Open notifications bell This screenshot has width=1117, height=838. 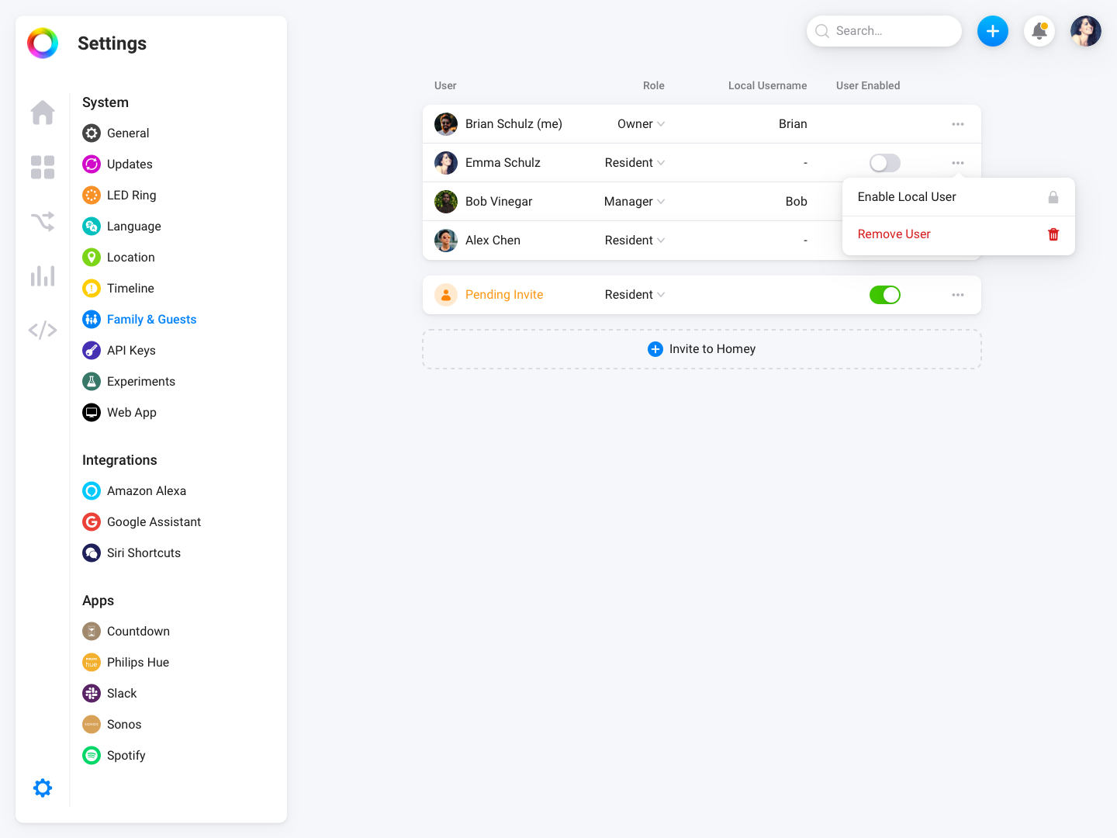1039,31
